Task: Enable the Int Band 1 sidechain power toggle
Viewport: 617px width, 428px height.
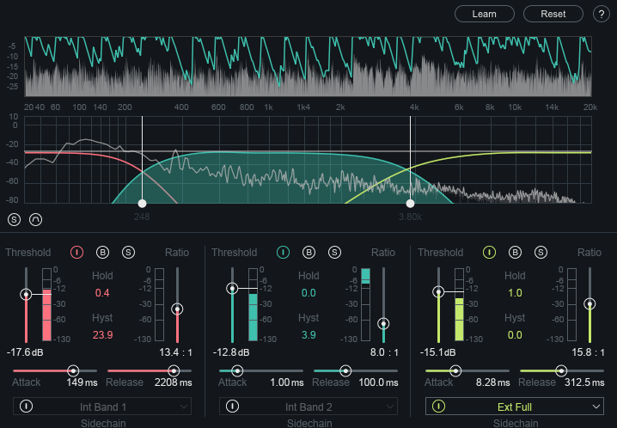Action: coord(27,406)
